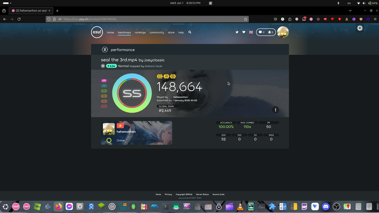Open the osu! Twitter link icon
Screen dimensions: 379x213
pyautogui.click(x=237, y=32)
